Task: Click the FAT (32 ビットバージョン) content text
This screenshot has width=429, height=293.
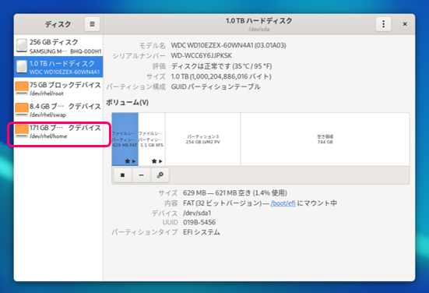Action: 223,203
